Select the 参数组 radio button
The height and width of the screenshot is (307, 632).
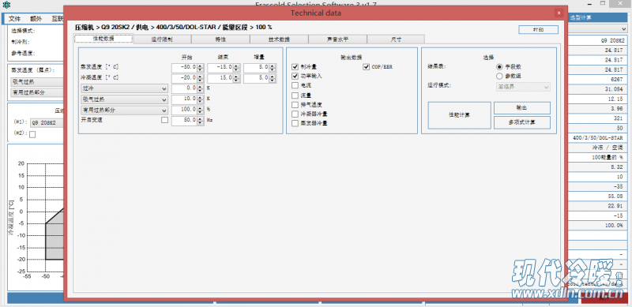point(499,76)
